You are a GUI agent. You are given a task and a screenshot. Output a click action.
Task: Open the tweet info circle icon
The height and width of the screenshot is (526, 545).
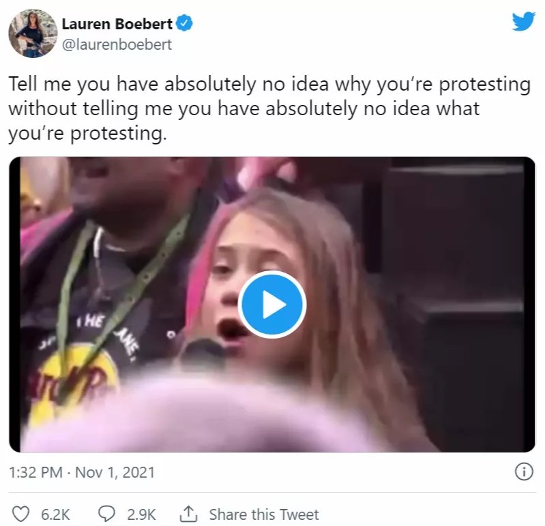coord(522,471)
